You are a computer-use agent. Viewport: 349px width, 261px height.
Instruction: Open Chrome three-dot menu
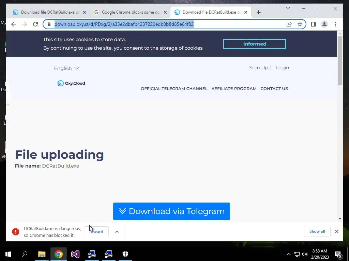click(x=335, y=24)
